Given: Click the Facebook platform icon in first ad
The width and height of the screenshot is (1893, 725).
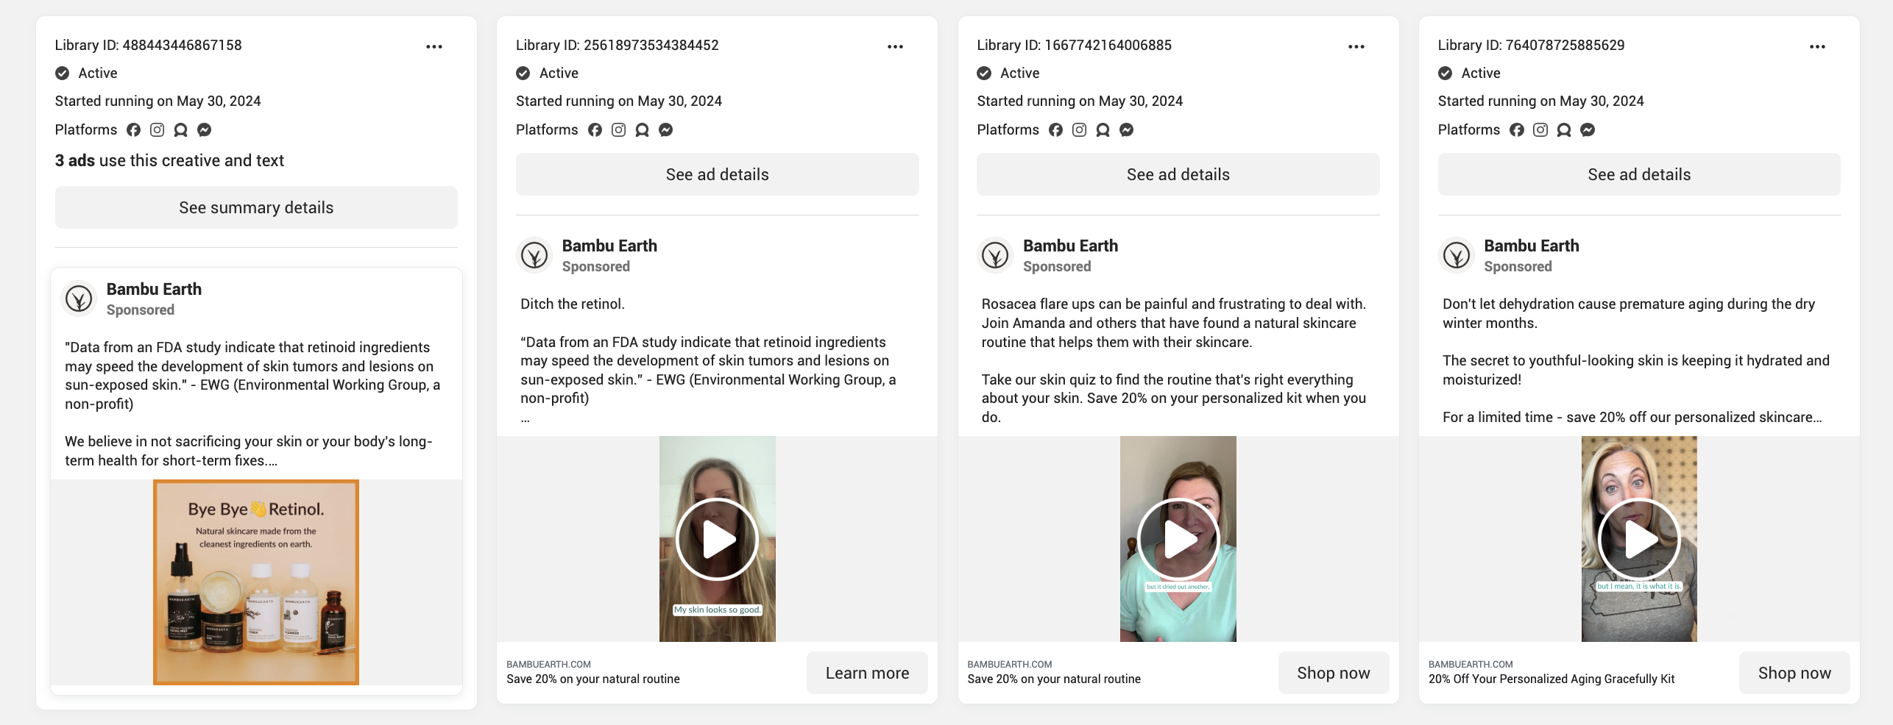Looking at the screenshot, I should [x=133, y=130].
